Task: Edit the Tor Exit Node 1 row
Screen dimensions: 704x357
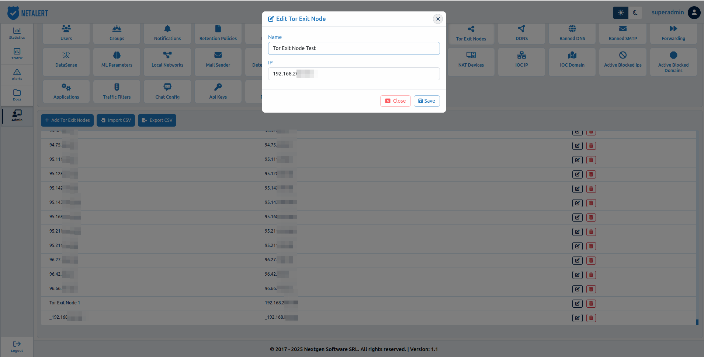Action: [577, 304]
